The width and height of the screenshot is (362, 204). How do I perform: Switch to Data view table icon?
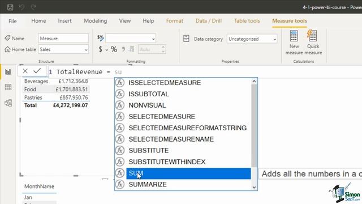(x=8, y=87)
